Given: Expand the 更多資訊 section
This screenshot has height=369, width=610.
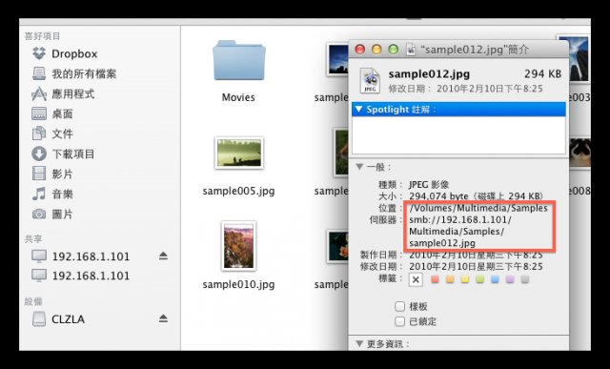Looking at the screenshot, I should 359,343.
